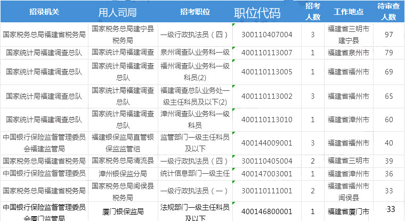This screenshot has width=405, height=221.
Task: Select the 职位代码 column header
Action: 257,13
